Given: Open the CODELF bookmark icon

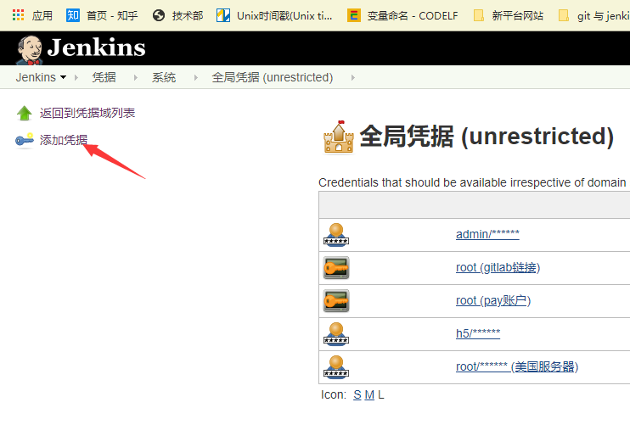Looking at the screenshot, I should pyautogui.click(x=353, y=15).
